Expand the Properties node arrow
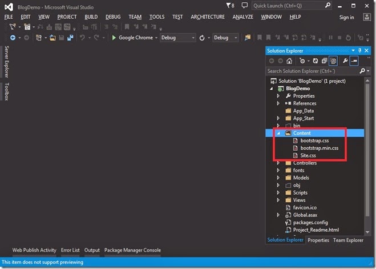This screenshot has width=376, height=269. pos(278,96)
